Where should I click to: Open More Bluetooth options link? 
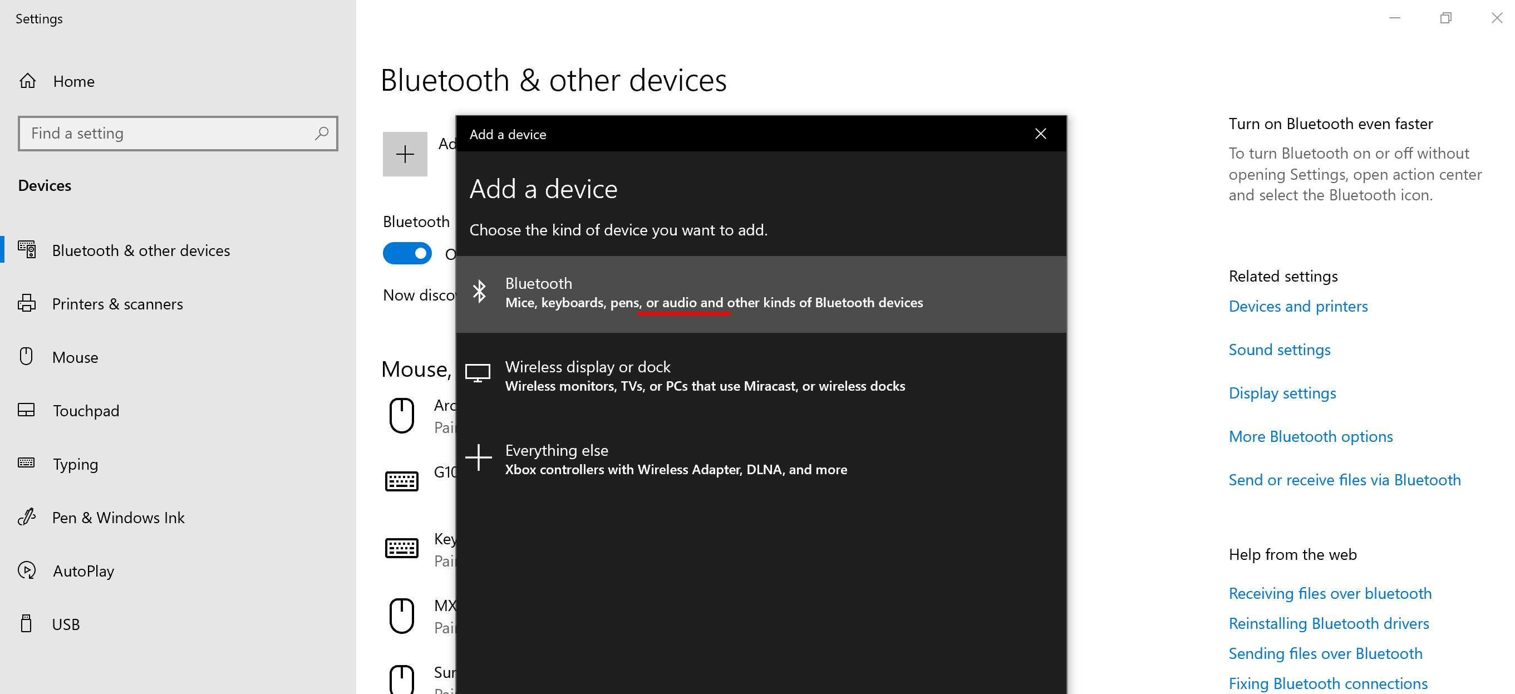click(x=1310, y=436)
